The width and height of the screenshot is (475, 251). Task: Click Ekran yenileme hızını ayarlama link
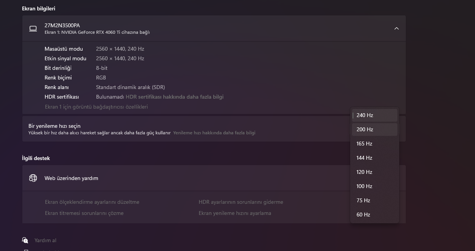(x=234, y=213)
